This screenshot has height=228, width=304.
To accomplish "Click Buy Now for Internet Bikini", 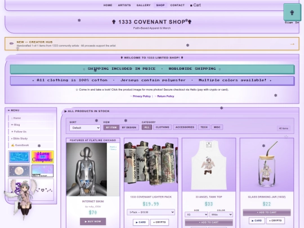I will pyautogui.click(x=93, y=221).
